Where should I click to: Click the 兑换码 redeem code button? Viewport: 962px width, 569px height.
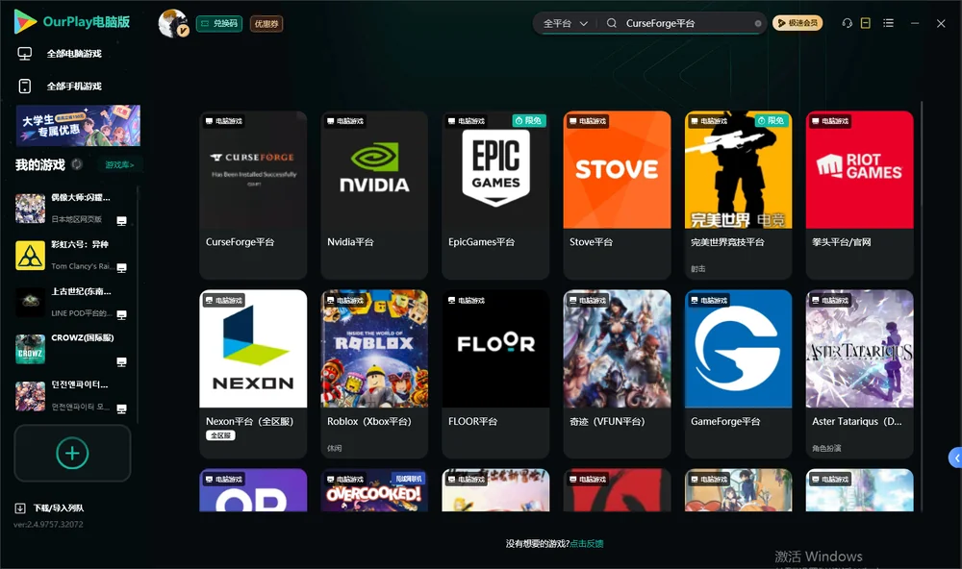219,23
